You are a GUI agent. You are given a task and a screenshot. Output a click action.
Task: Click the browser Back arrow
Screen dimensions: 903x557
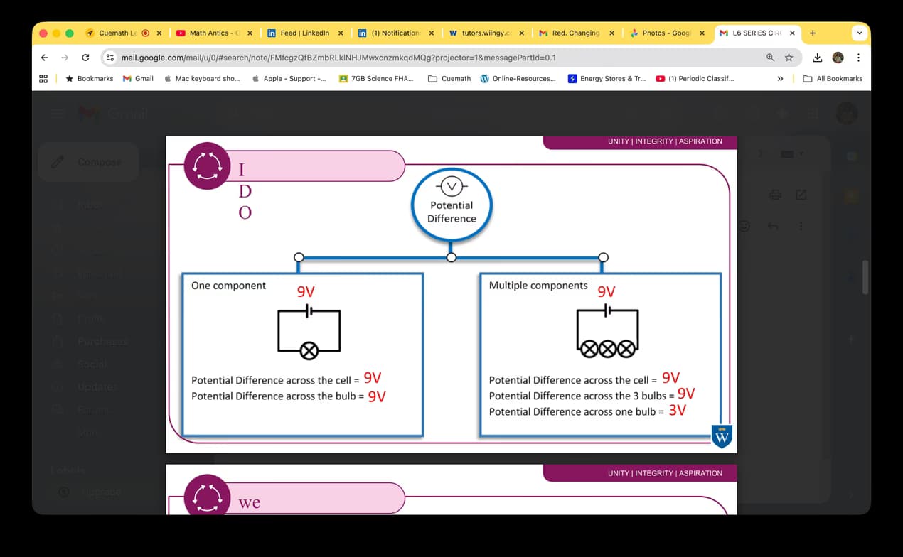point(45,58)
